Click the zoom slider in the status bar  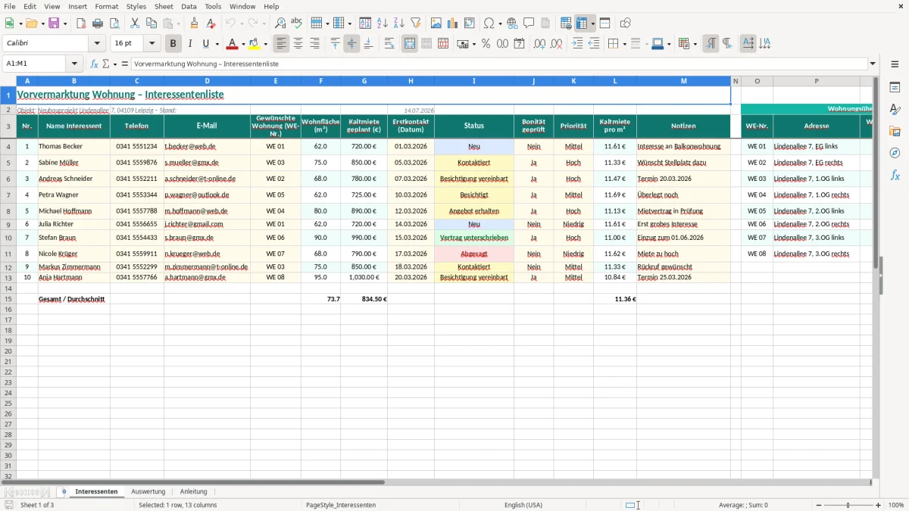click(x=848, y=505)
